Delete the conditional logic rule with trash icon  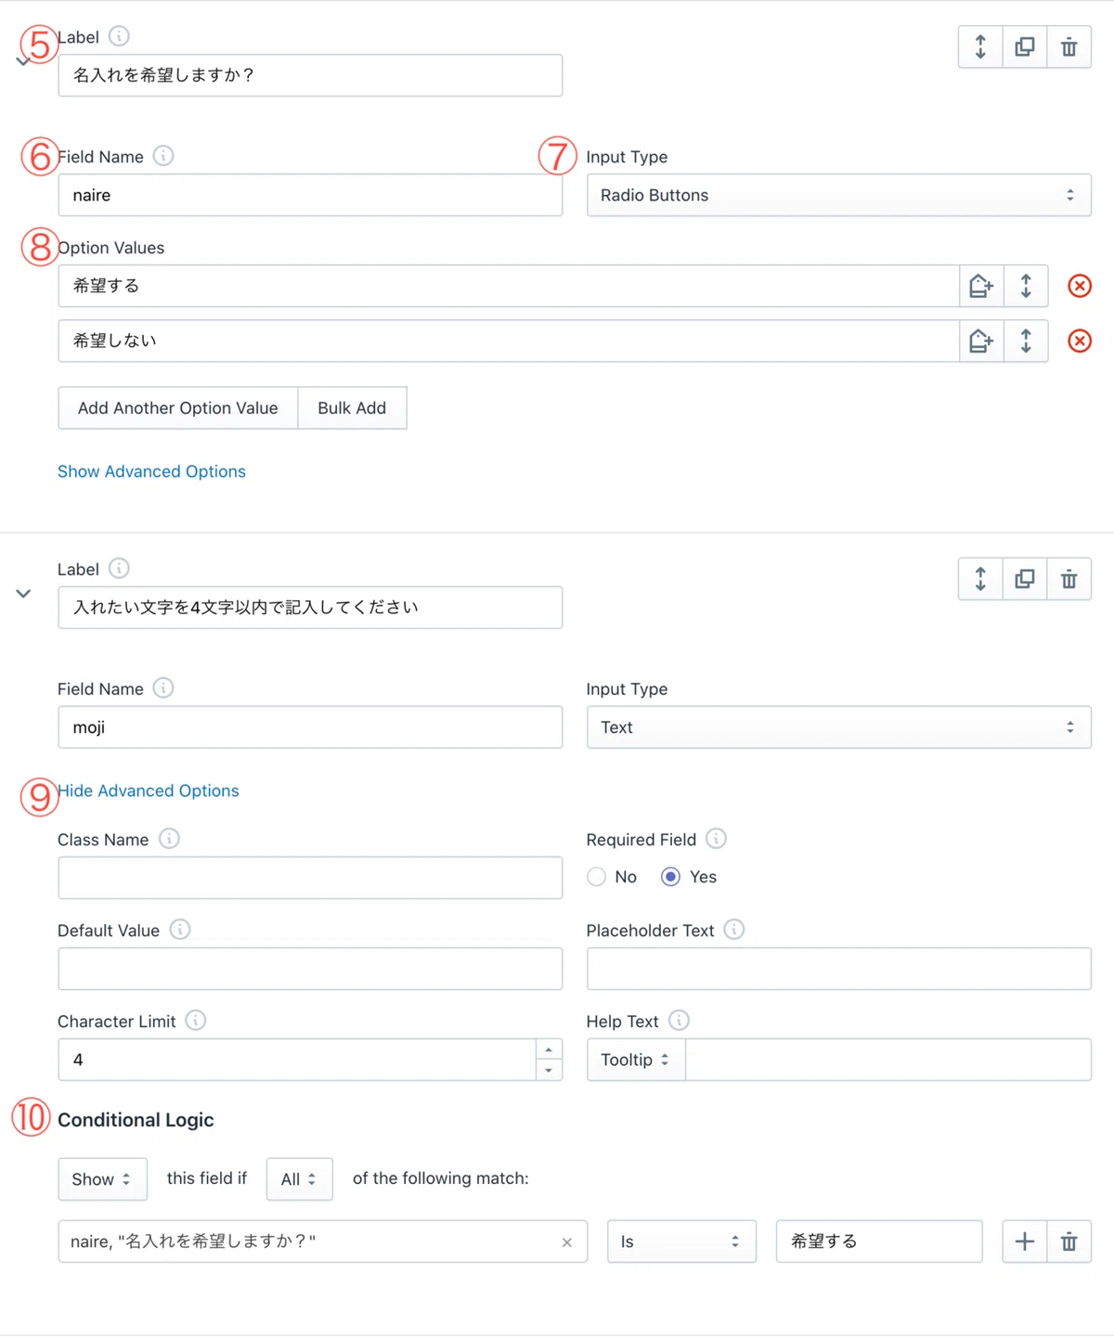click(x=1069, y=1241)
